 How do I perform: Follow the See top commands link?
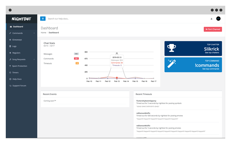(210, 69)
